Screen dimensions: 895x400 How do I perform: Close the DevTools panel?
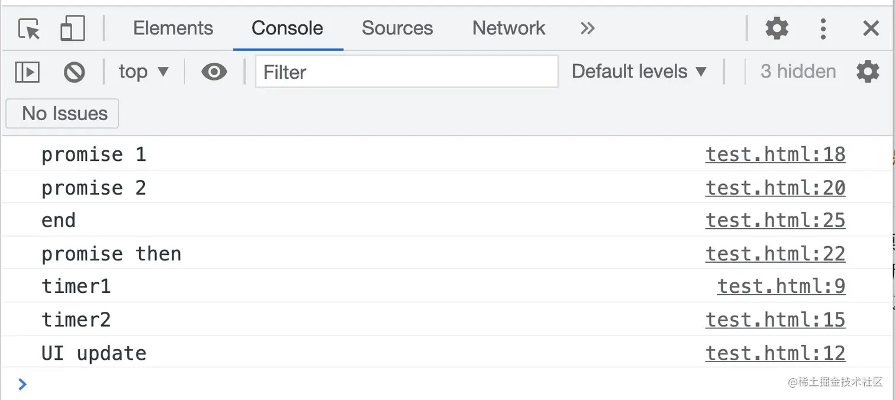click(x=871, y=28)
